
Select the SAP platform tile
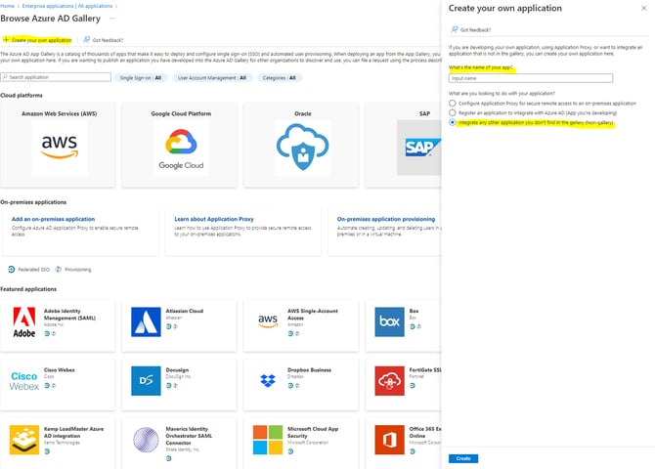(404, 145)
